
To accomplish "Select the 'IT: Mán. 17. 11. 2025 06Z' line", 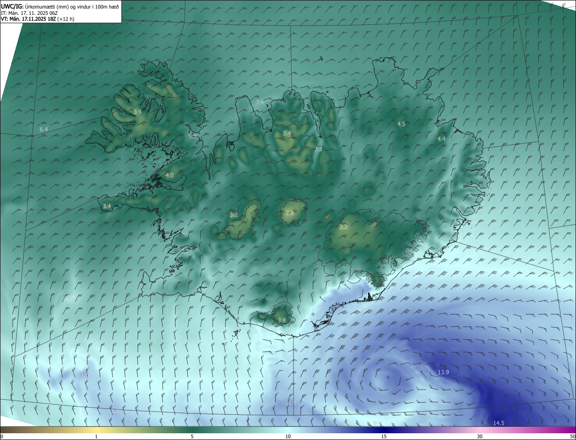I will [29, 13].
